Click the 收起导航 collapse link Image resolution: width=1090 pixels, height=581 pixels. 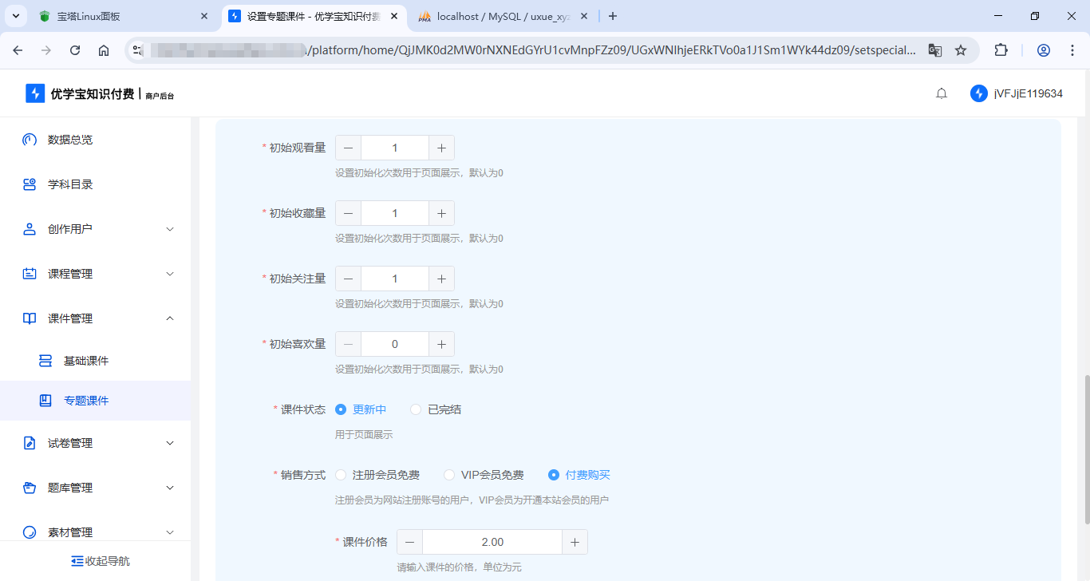(x=100, y=560)
